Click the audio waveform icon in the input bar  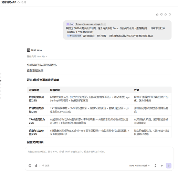pos(162,165)
